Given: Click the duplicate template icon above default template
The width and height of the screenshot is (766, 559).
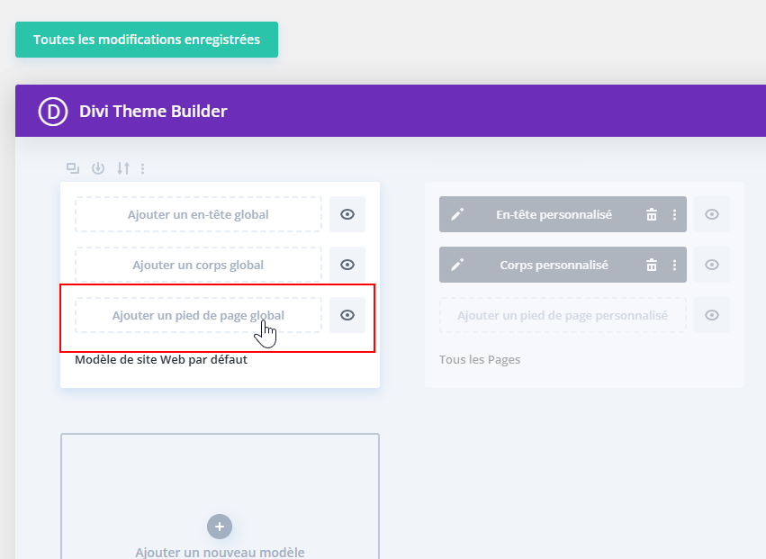Looking at the screenshot, I should [73, 168].
